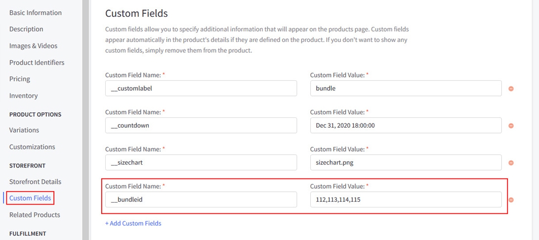Jump to Inventory section
Screen dimensions: 539x240
[23, 96]
